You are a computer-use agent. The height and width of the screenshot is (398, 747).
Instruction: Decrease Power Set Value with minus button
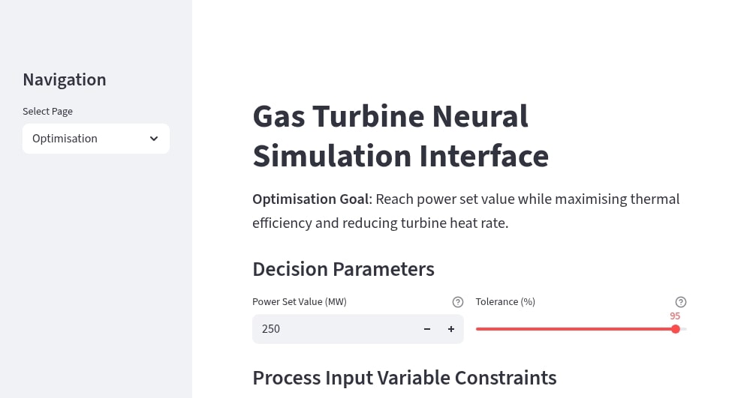427,329
